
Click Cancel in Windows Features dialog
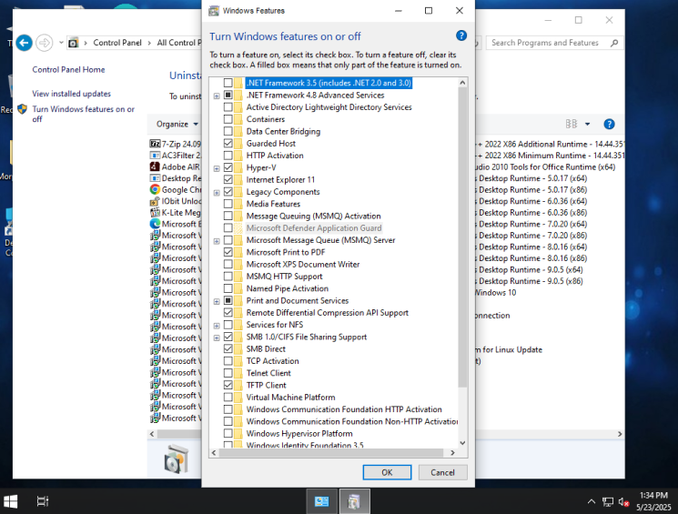443,472
